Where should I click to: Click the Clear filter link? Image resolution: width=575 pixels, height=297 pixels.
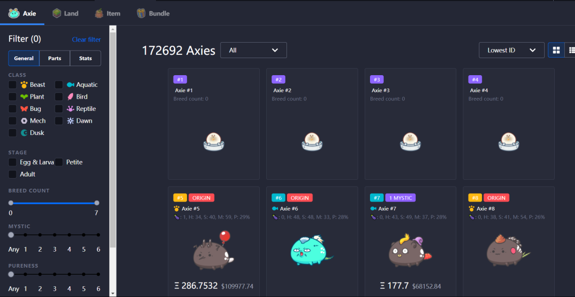click(86, 39)
